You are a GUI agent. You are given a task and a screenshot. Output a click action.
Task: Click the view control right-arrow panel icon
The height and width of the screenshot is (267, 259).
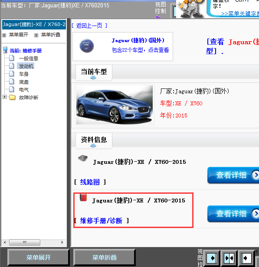coord(211,258)
